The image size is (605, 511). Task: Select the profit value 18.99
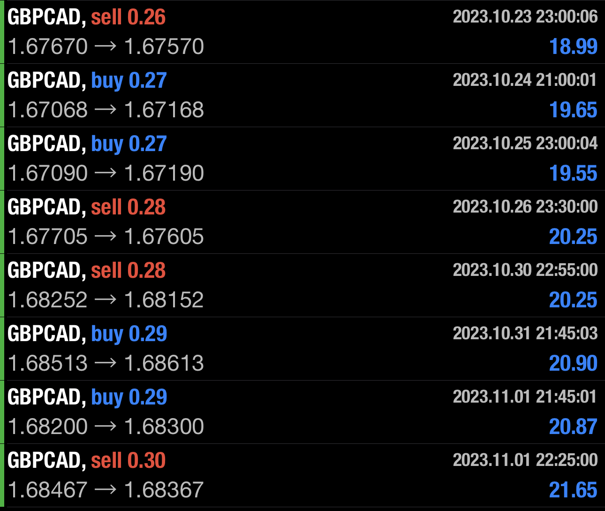tap(572, 47)
